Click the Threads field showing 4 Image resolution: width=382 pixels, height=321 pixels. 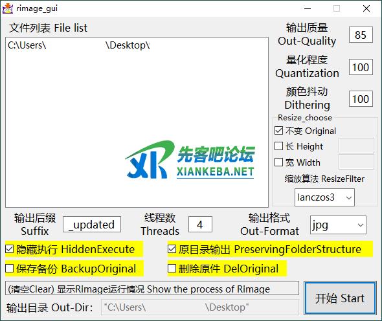point(200,225)
